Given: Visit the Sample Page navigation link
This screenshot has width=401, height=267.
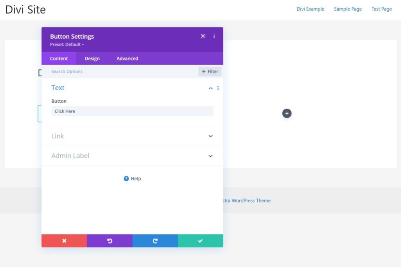Looking at the screenshot, I should pos(348,9).
